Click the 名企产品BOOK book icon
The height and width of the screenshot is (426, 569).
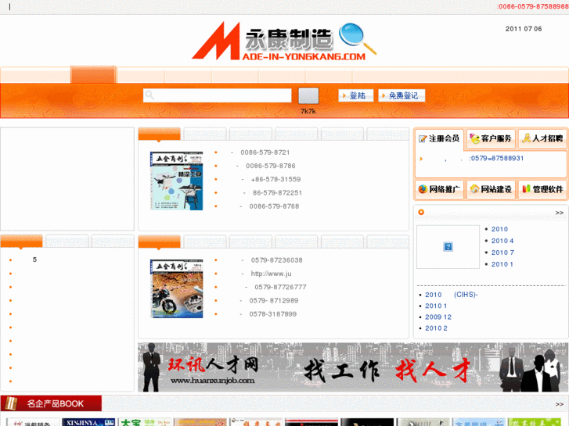(11, 403)
